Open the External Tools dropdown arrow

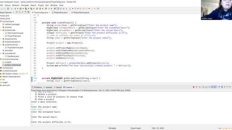34,9
